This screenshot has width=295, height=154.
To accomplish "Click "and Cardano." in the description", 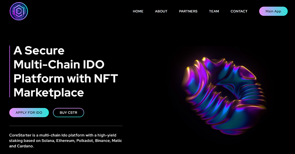I will tap(22, 146).
